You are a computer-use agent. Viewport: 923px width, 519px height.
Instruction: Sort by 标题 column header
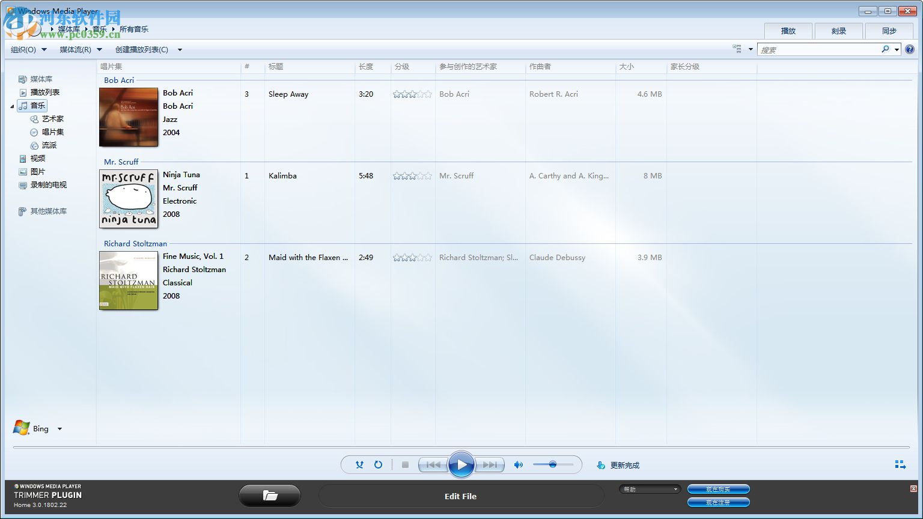(309, 67)
